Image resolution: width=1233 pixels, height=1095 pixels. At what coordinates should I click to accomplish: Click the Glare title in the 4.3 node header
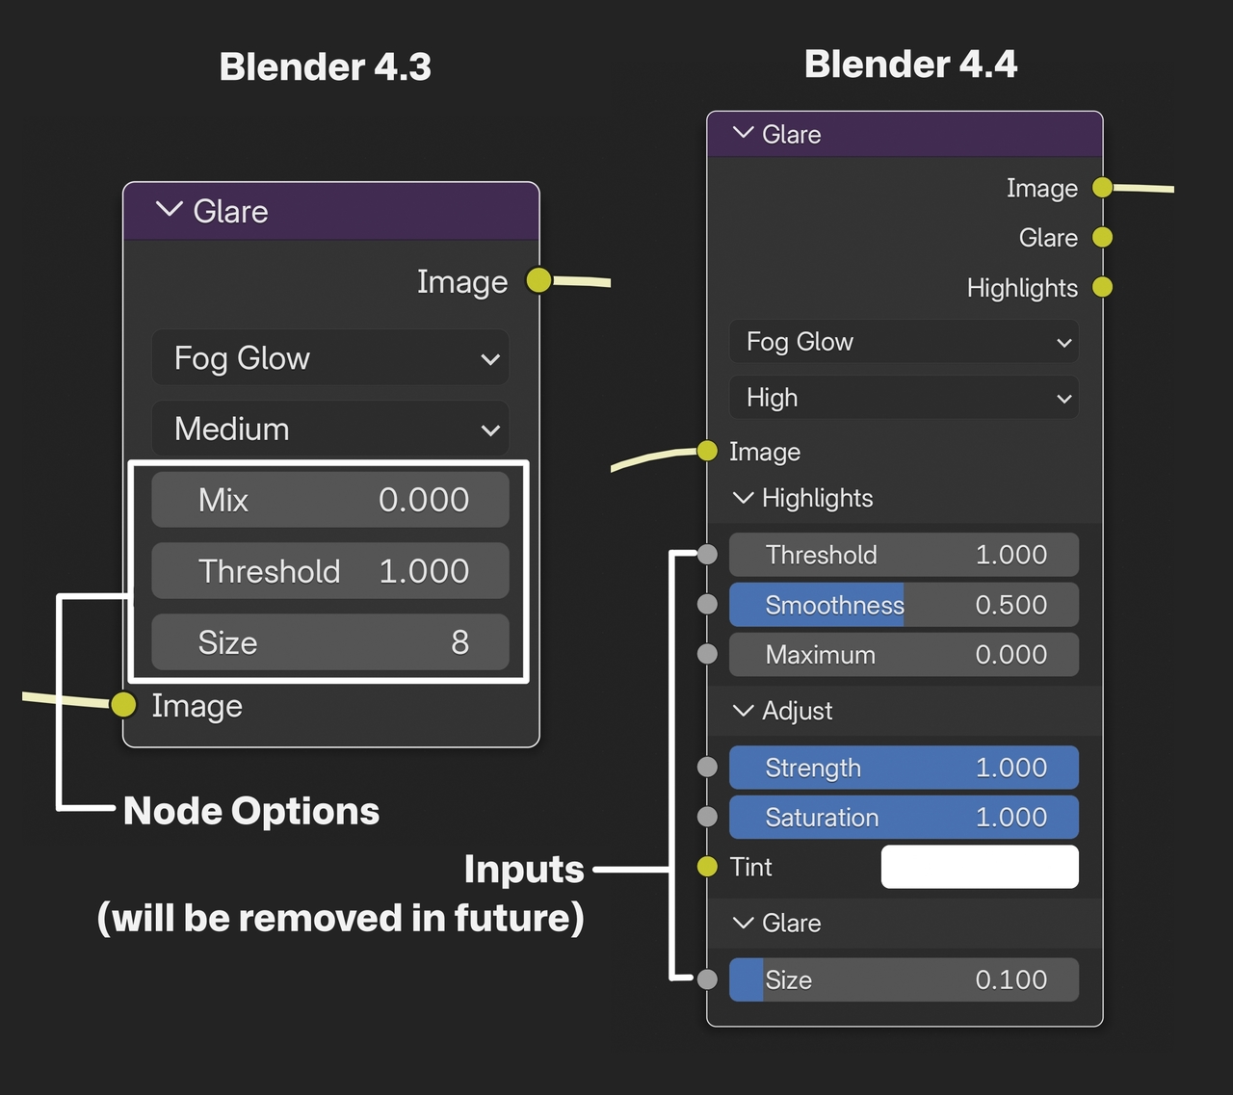tap(230, 211)
